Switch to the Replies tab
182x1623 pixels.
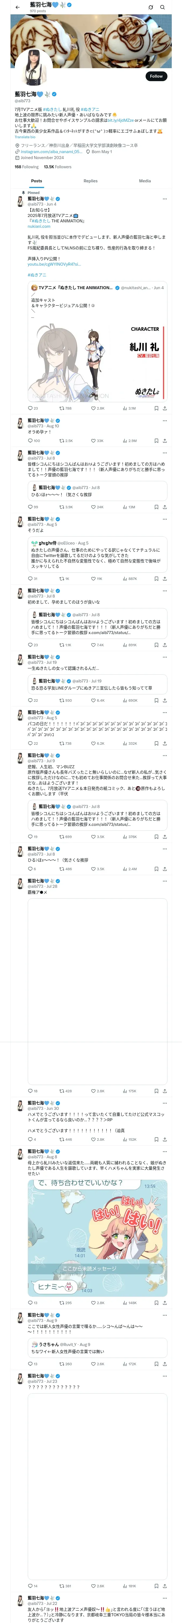click(90, 181)
